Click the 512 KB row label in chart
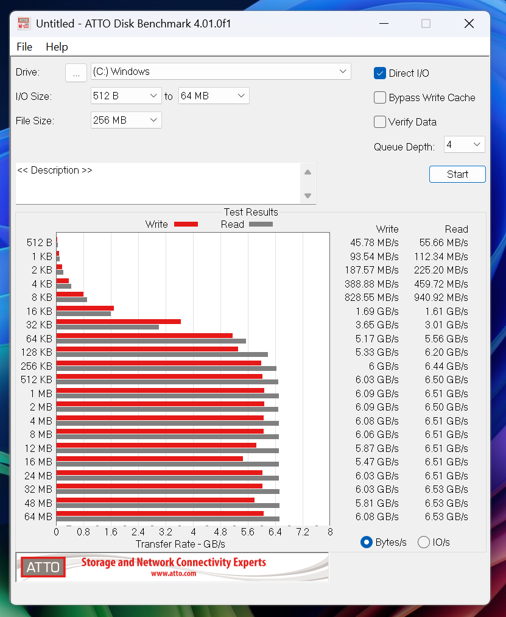The height and width of the screenshot is (617, 506). [x=37, y=379]
